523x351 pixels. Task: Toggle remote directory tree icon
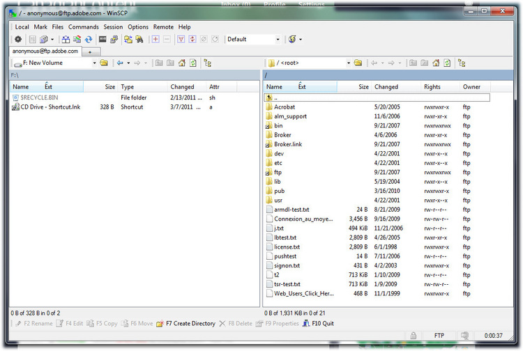pyautogui.click(x=462, y=63)
